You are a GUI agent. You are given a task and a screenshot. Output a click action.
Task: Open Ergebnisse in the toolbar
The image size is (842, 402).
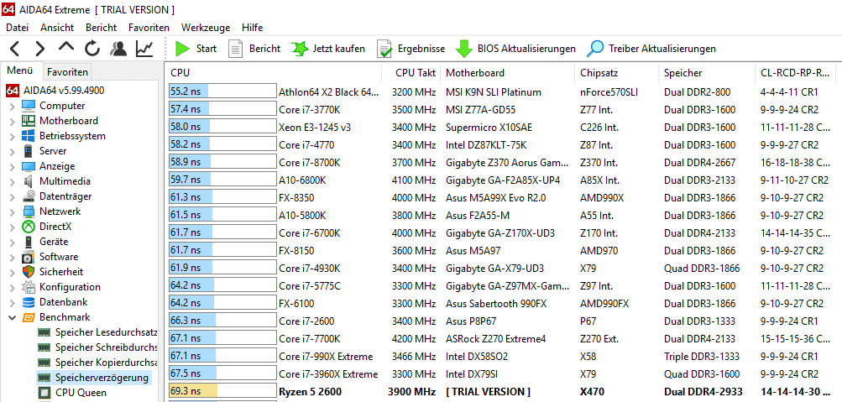(x=411, y=49)
